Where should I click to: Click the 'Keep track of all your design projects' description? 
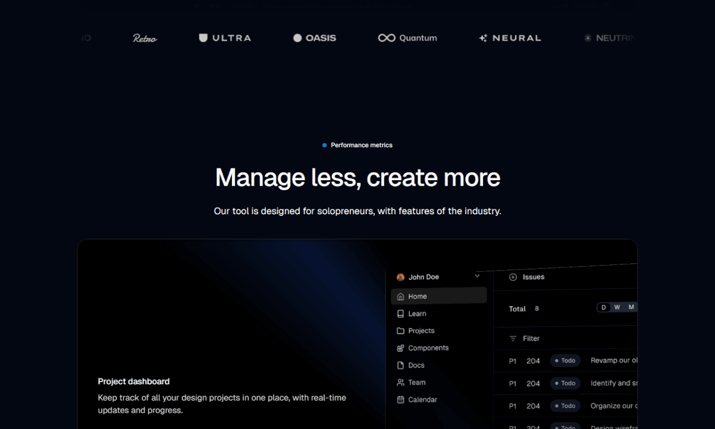[222, 404]
